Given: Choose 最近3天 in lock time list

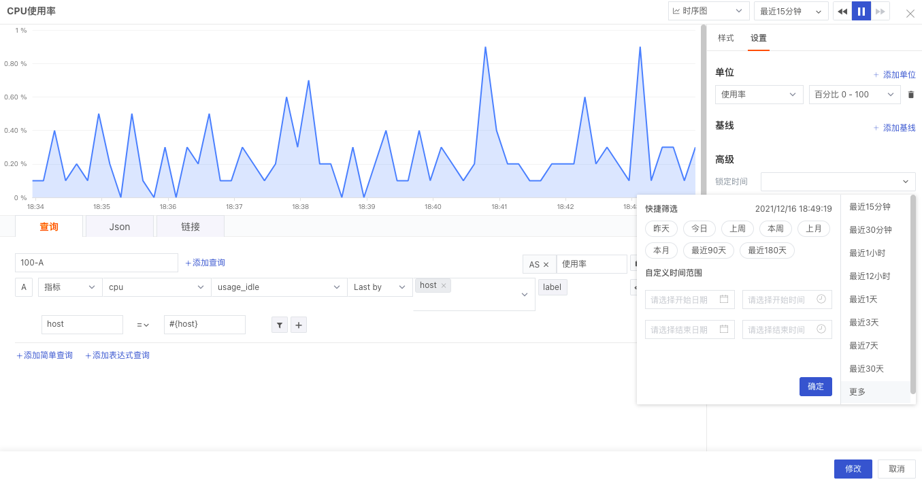Looking at the screenshot, I should tap(875, 323).
